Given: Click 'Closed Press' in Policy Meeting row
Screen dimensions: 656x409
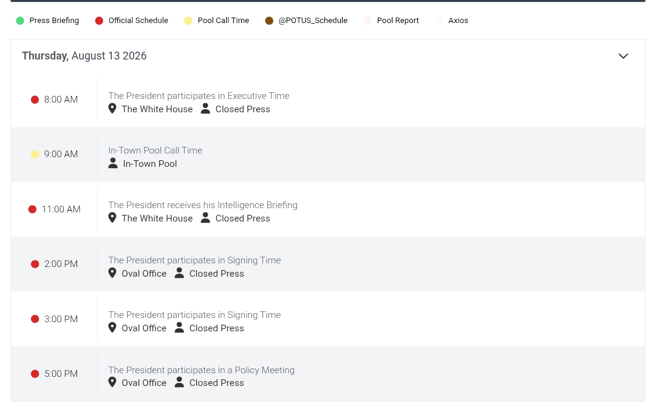Looking at the screenshot, I should point(217,383).
